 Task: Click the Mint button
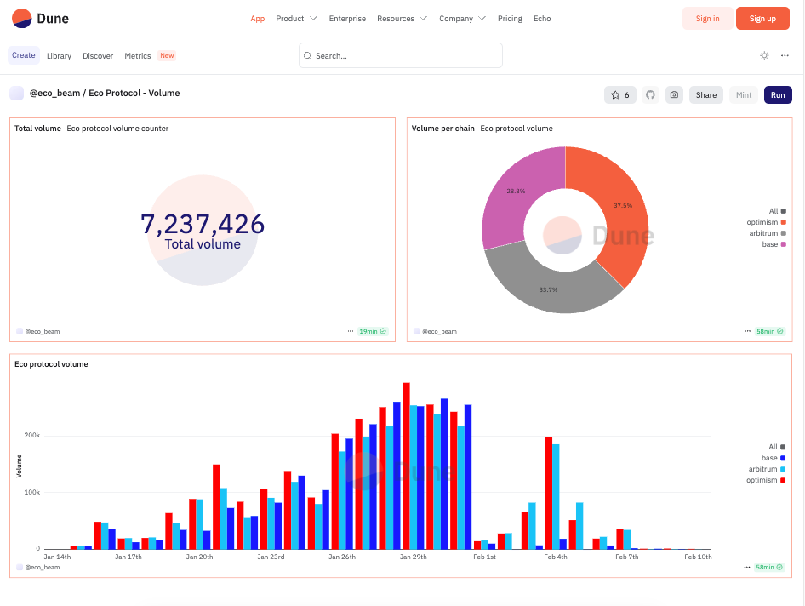coord(744,95)
